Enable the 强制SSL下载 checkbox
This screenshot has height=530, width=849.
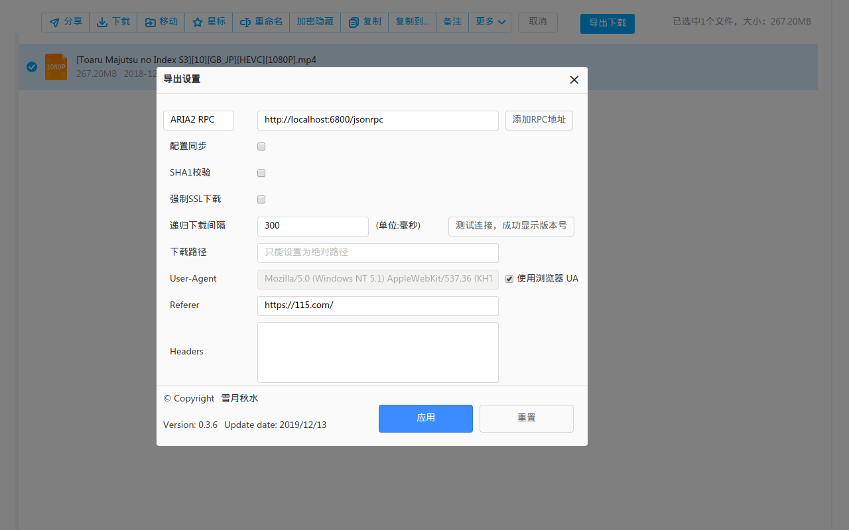(261, 199)
